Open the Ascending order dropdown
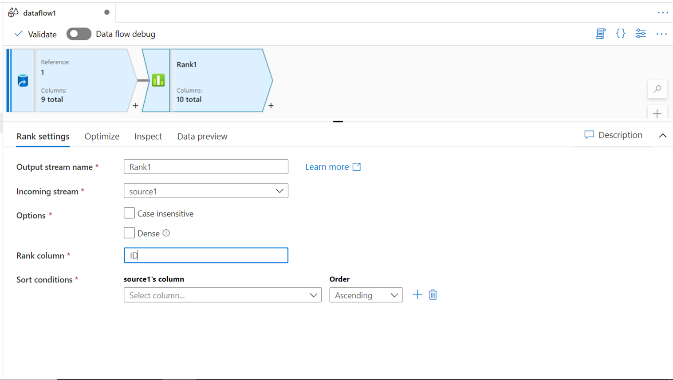Viewport: 673px width, 380px height. pyautogui.click(x=366, y=295)
